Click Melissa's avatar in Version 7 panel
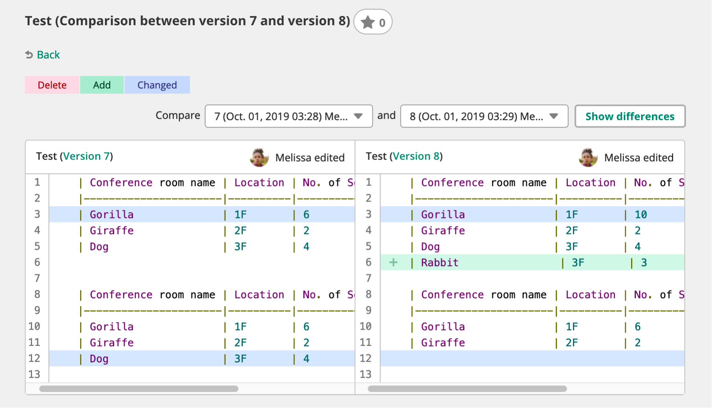 pyautogui.click(x=259, y=158)
